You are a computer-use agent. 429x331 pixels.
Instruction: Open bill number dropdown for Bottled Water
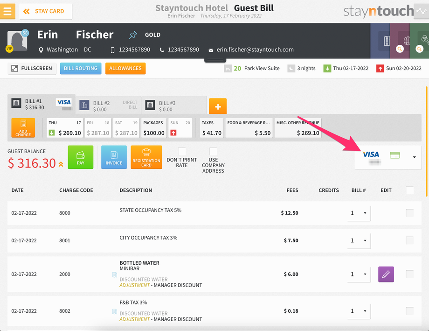(359, 275)
